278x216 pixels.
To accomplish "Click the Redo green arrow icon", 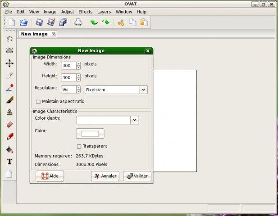I will pos(106,22).
